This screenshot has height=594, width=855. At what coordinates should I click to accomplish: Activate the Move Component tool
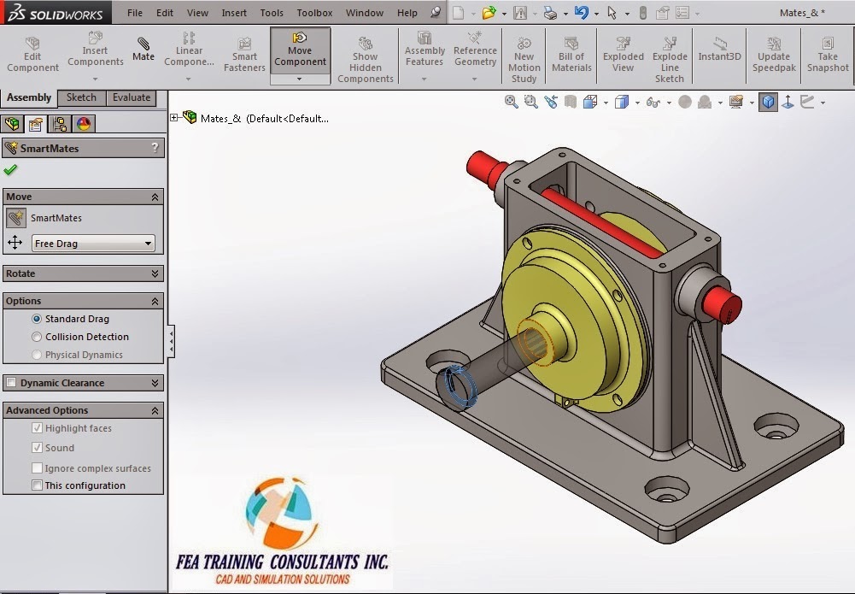point(300,50)
